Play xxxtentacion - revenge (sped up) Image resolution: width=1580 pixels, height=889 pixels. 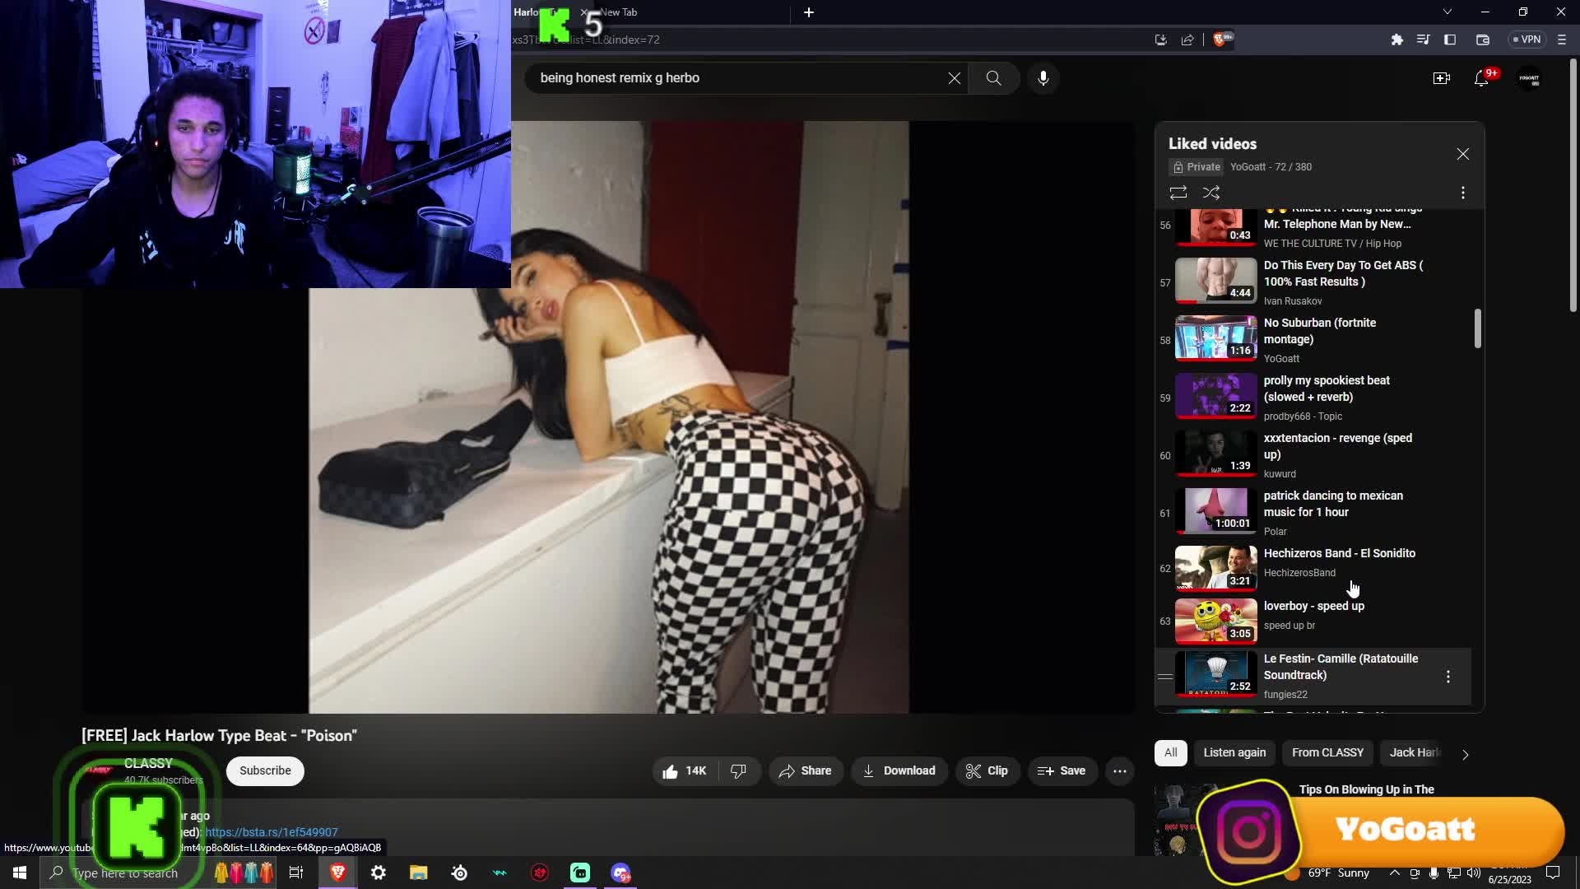point(1313,454)
